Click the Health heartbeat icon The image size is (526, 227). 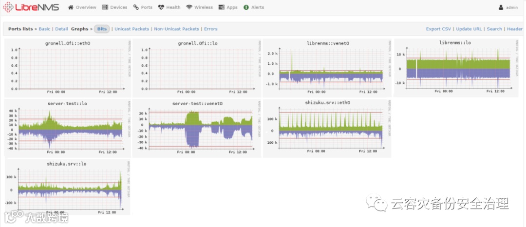(x=161, y=7)
